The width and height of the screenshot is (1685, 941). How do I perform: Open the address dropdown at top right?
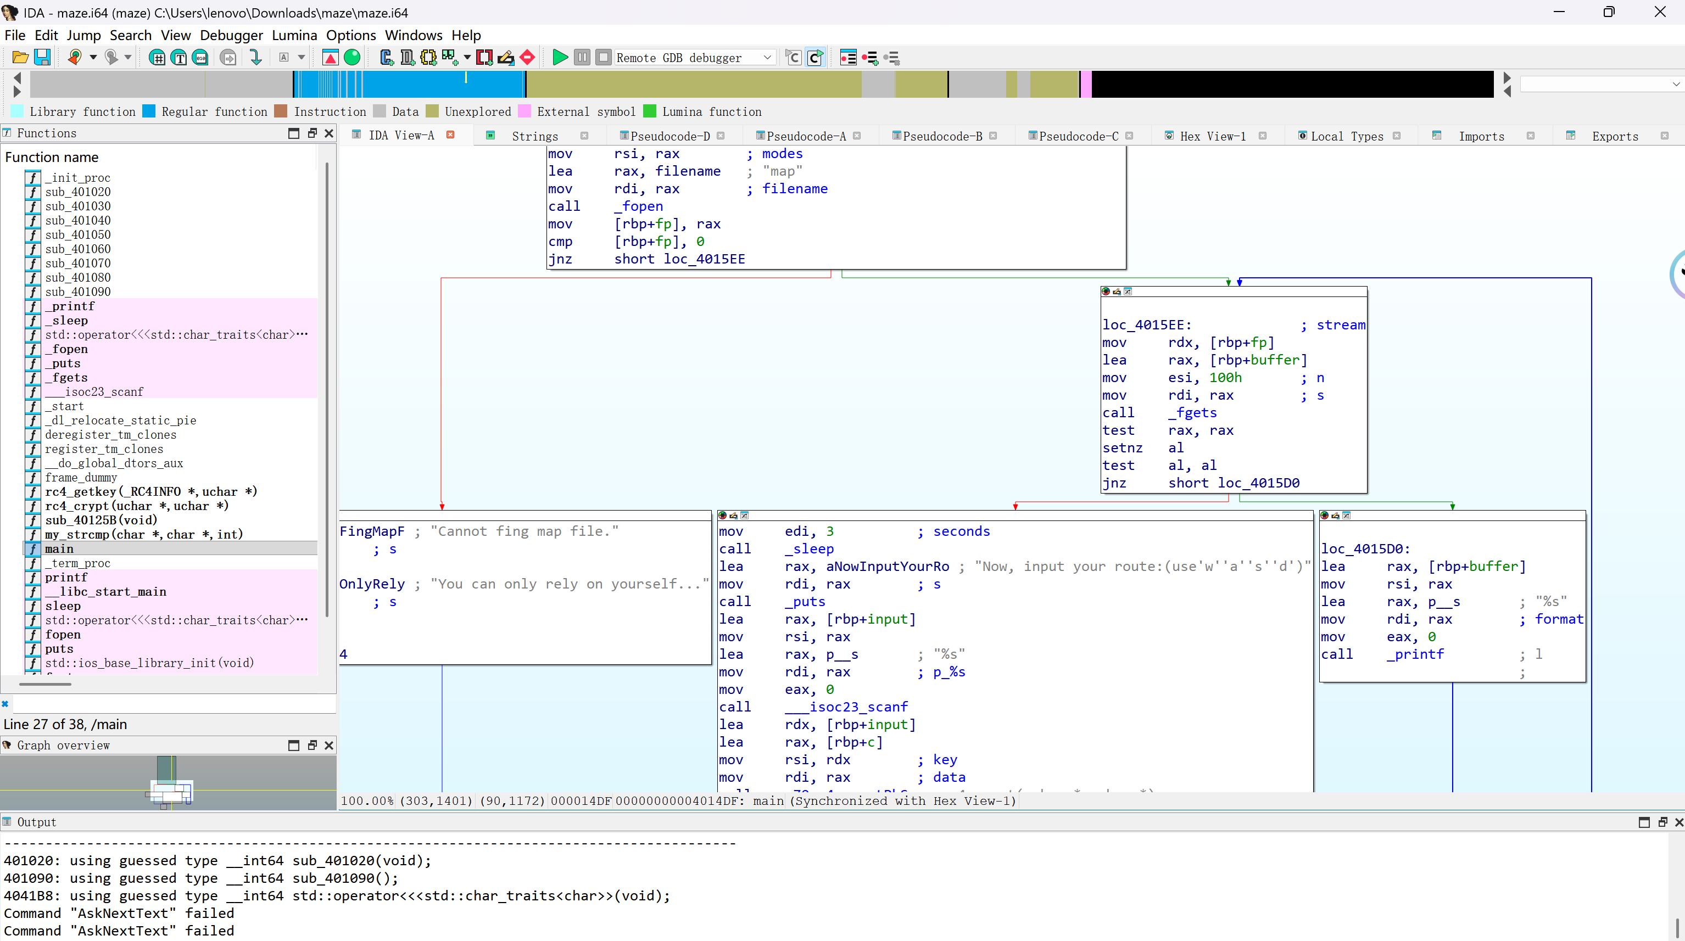[x=1677, y=83]
